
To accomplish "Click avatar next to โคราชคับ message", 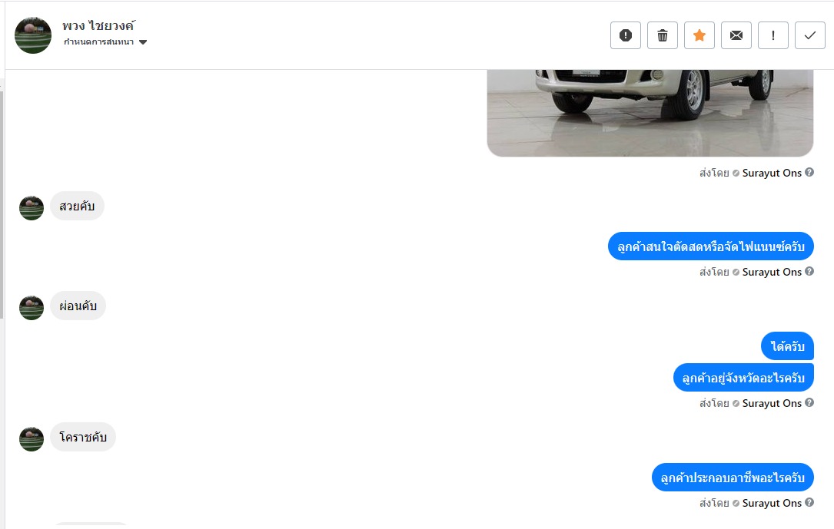I will tap(32, 439).
